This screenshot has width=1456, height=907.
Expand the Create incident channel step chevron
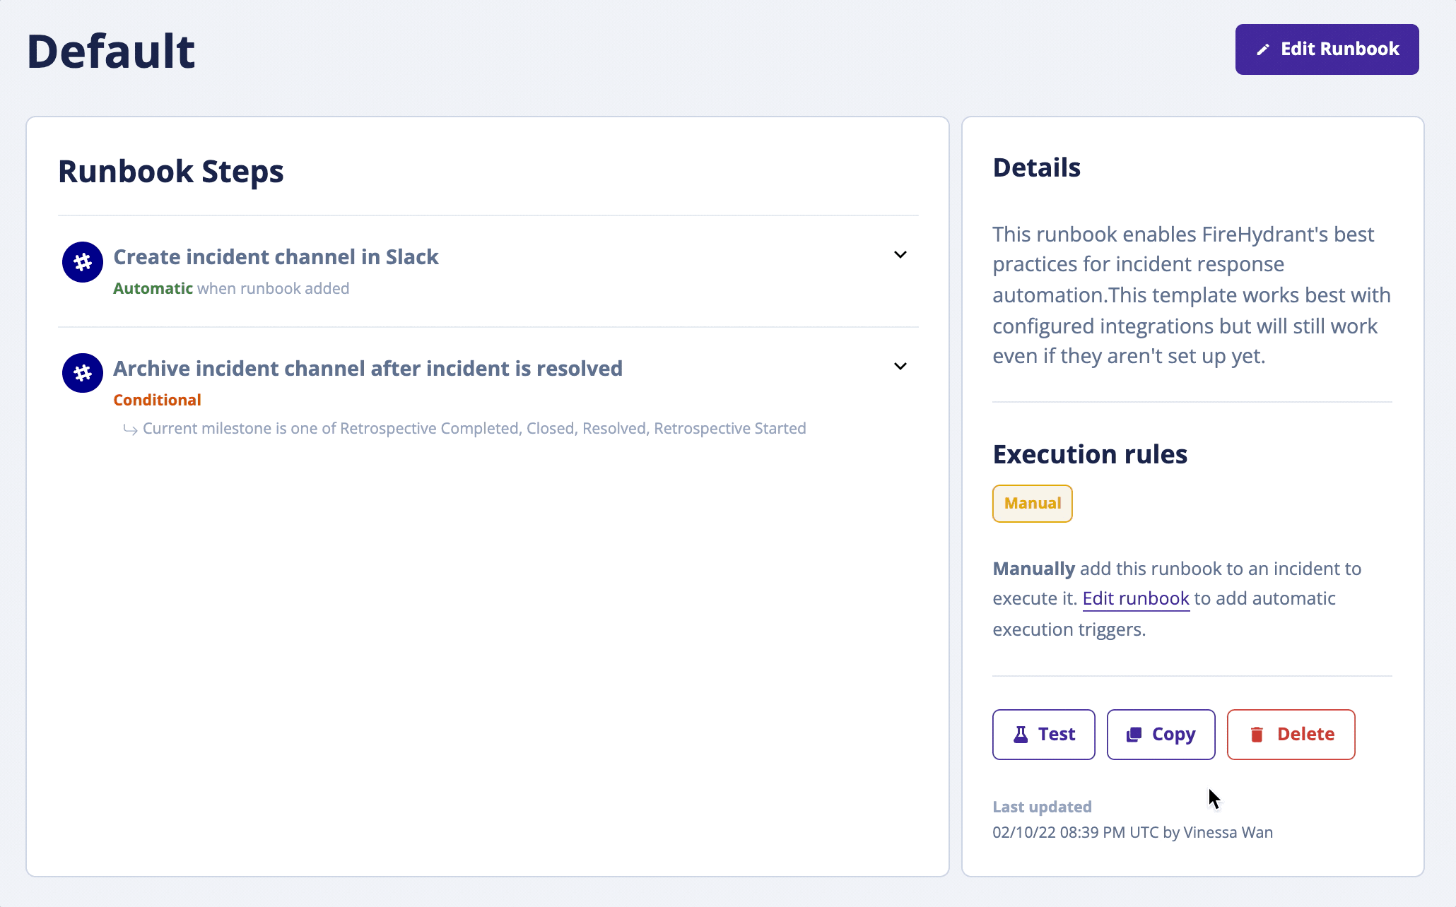pyautogui.click(x=900, y=254)
